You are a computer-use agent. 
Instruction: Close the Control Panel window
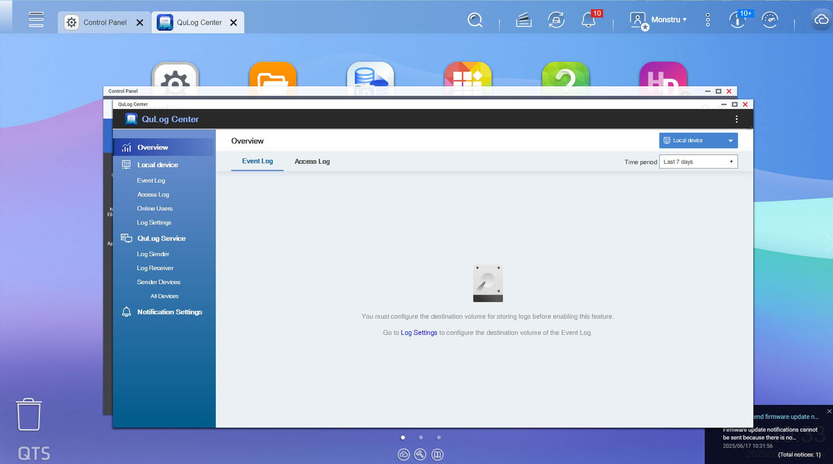click(x=729, y=91)
